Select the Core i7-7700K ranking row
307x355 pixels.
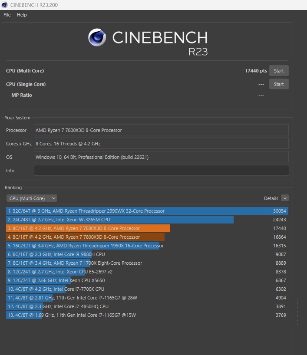pos(147,289)
